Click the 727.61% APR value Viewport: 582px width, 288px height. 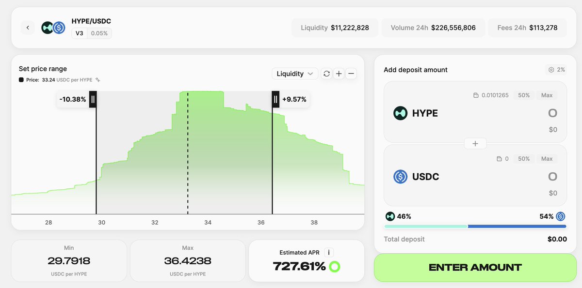click(x=299, y=266)
